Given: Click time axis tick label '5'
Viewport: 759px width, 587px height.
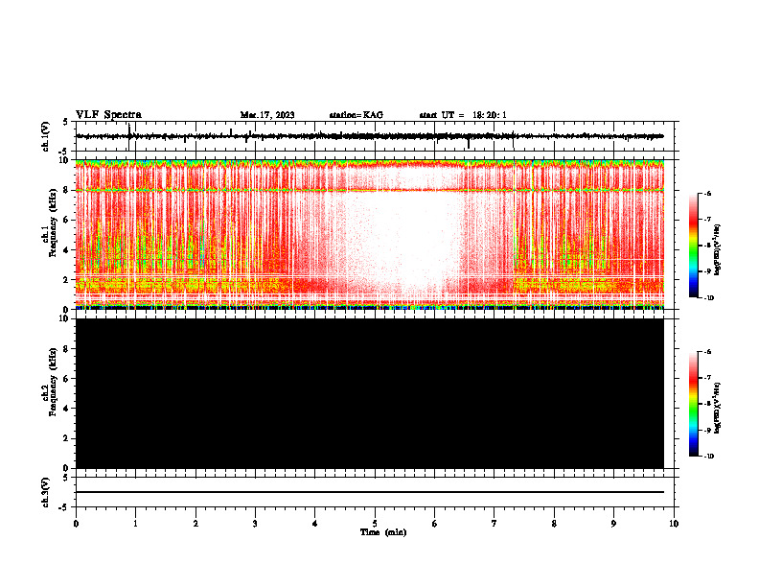Looking at the screenshot, I should coord(375,524).
